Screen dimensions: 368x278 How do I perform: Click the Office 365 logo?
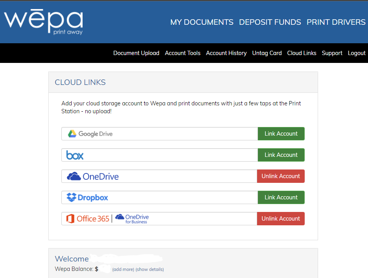[88, 219]
